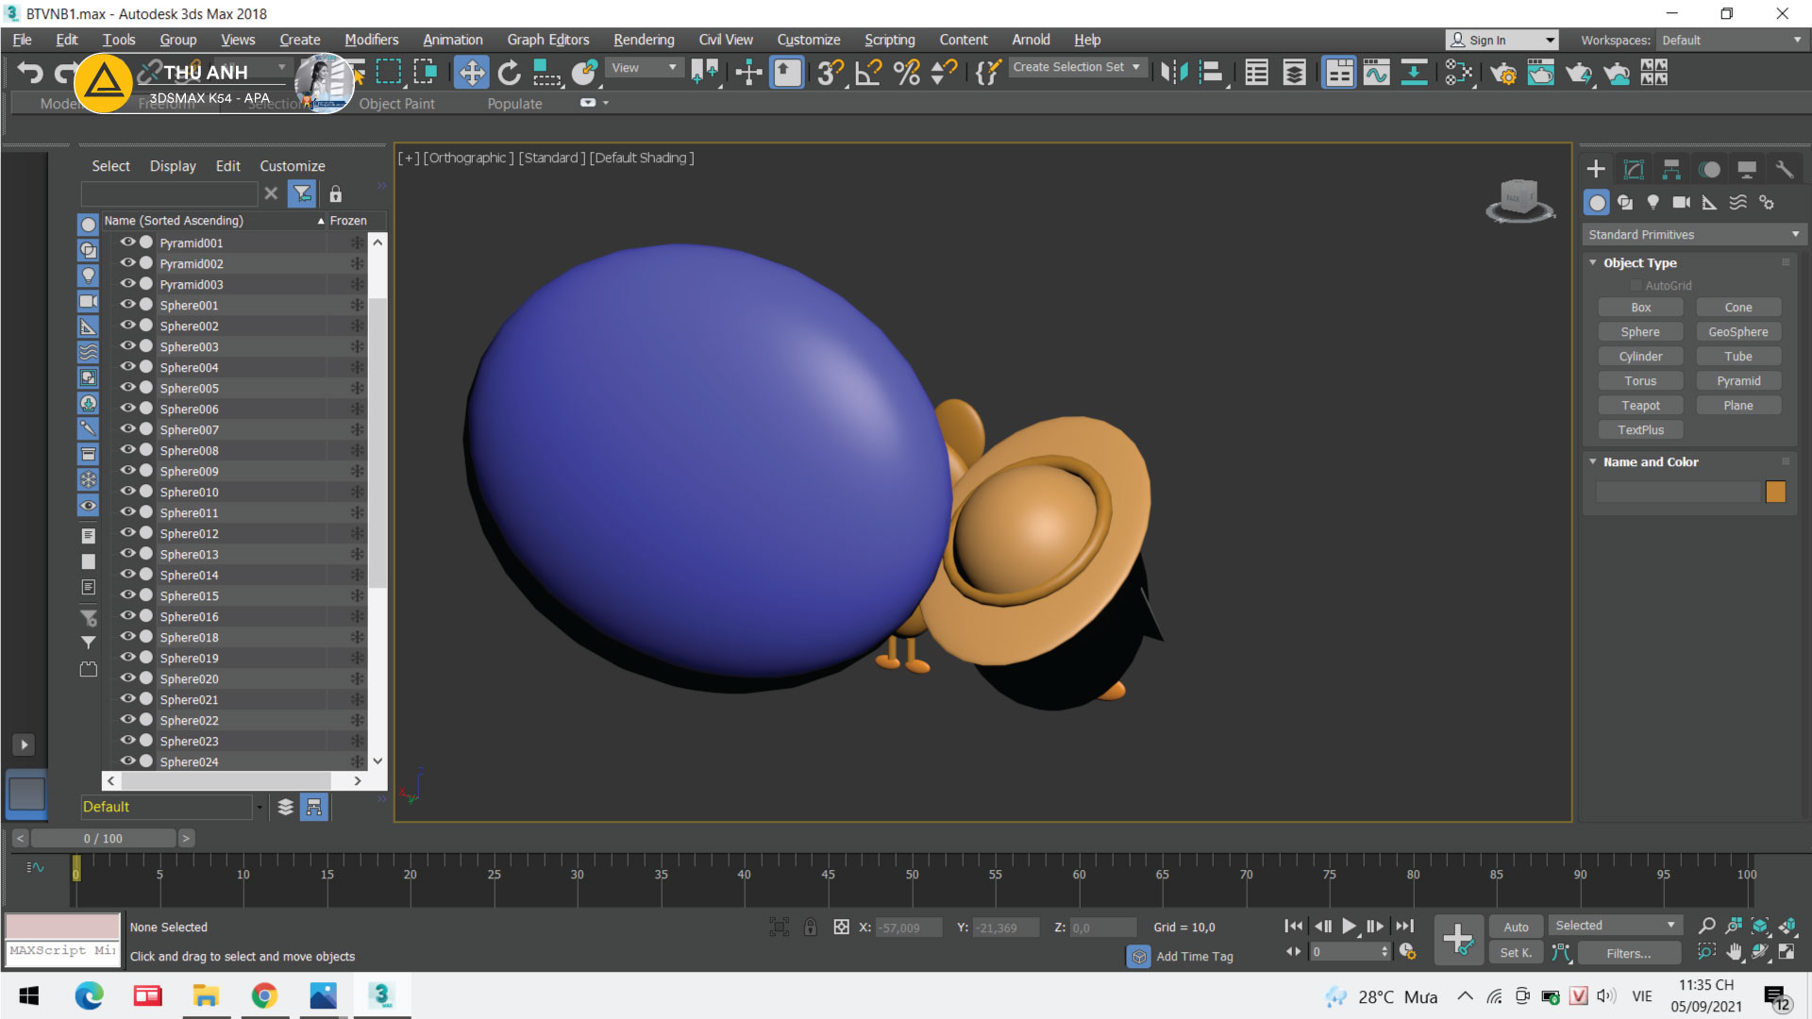The image size is (1812, 1019).
Task: Hide Pyramid001 using its eye icon
Action: (127, 242)
